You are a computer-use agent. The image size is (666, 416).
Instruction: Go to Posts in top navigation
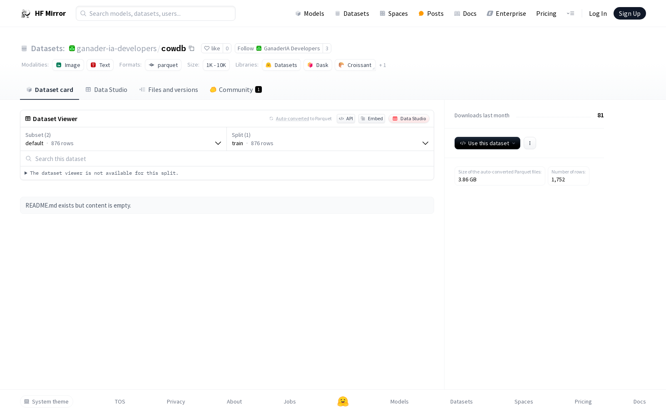[431, 13]
